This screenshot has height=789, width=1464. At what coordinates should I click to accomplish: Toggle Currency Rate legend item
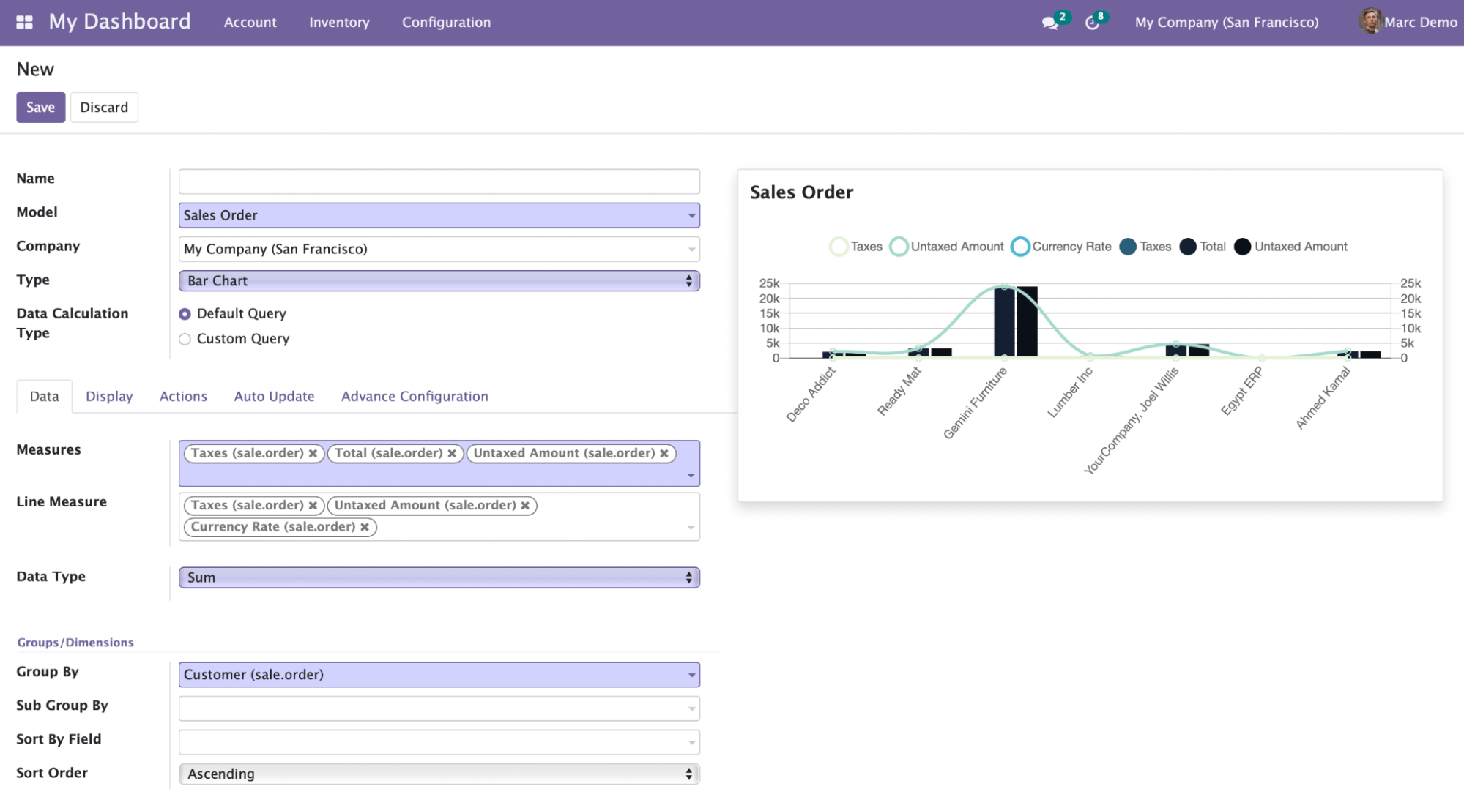point(1061,247)
